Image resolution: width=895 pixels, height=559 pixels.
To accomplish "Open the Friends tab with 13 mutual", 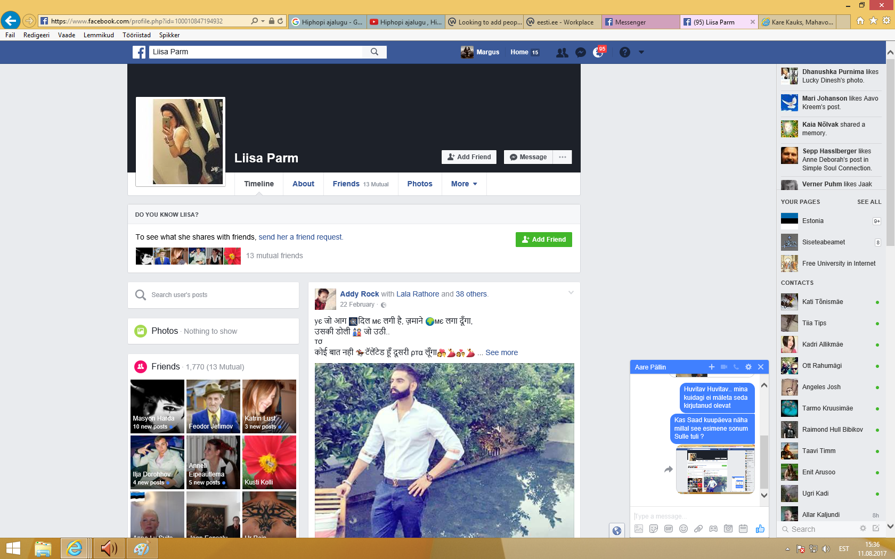I will [x=361, y=184].
